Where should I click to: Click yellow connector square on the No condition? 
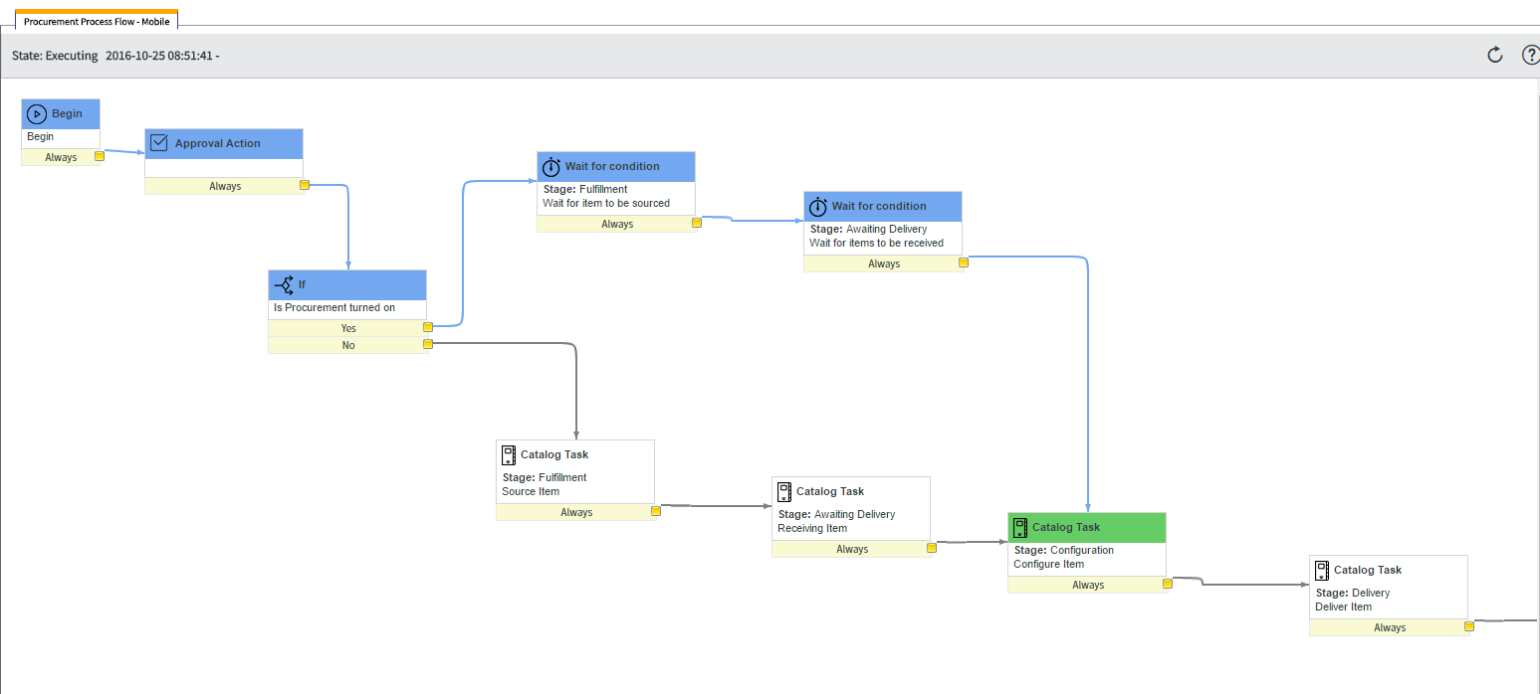tap(428, 344)
